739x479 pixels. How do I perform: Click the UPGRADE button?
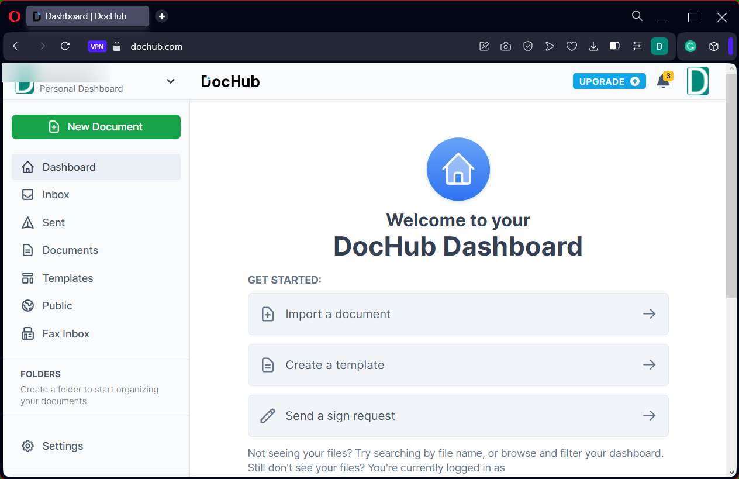pyautogui.click(x=609, y=81)
